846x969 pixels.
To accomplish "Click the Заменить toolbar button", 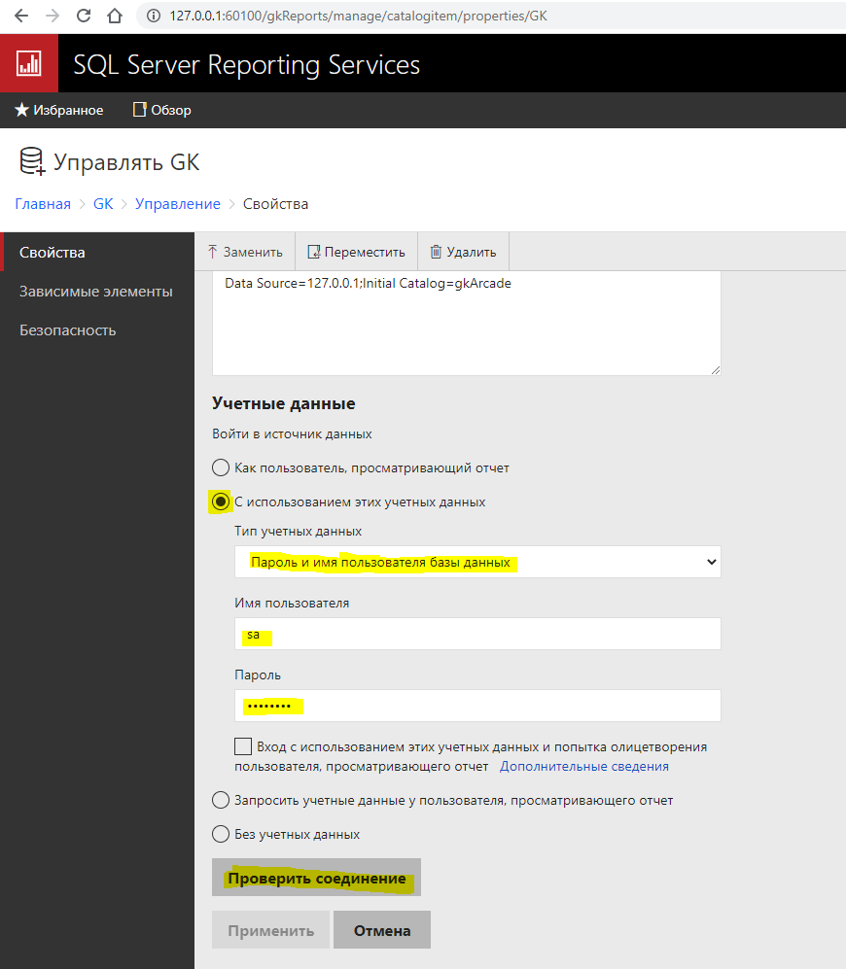I will [245, 252].
